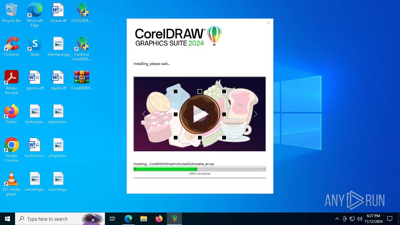Select the CorelDRAW WinRAR archive icon
The image size is (400, 225).
click(82, 81)
